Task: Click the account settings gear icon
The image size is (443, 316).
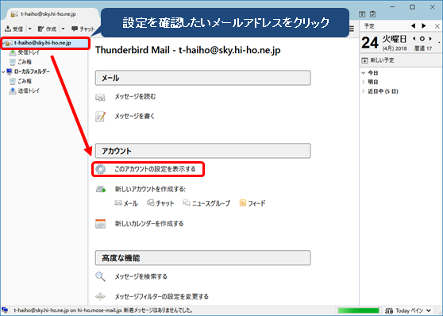Action: pyautogui.click(x=100, y=169)
